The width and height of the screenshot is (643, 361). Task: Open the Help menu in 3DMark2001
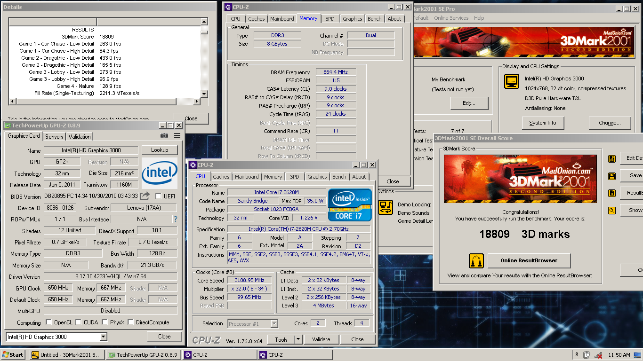click(479, 18)
